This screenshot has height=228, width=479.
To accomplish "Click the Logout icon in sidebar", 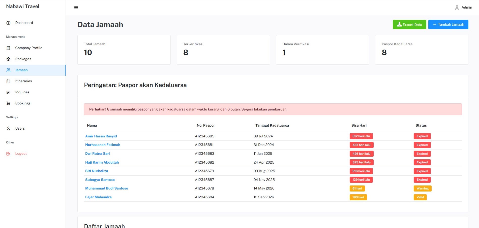I will (8, 154).
